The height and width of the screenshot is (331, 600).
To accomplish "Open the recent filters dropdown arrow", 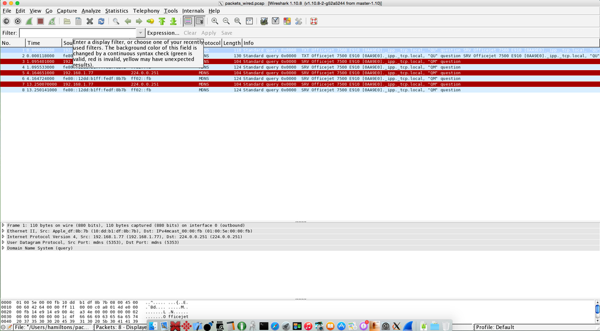I will tap(141, 33).
